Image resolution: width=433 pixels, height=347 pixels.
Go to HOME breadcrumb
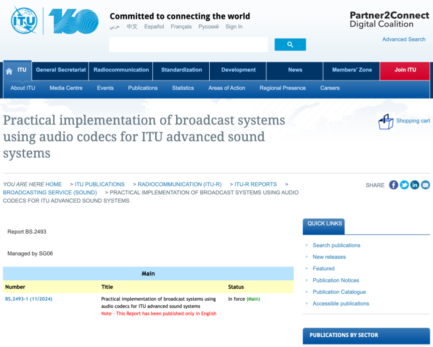tap(54, 184)
